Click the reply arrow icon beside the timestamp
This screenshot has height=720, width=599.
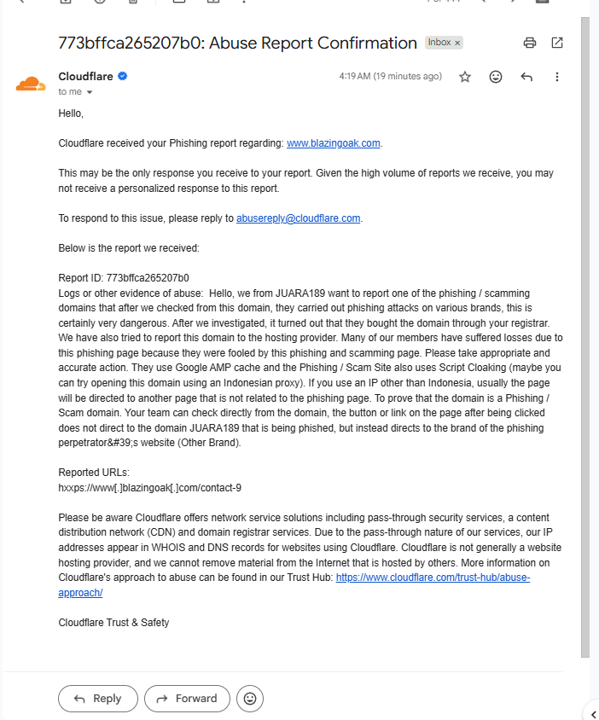click(x=526, y=77)
